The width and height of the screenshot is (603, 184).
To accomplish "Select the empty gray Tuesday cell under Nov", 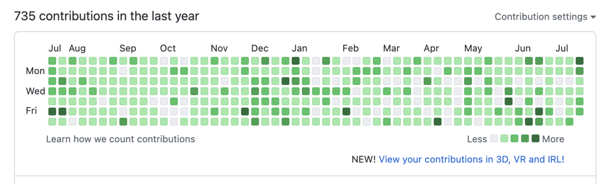I will tap(225, 81).
